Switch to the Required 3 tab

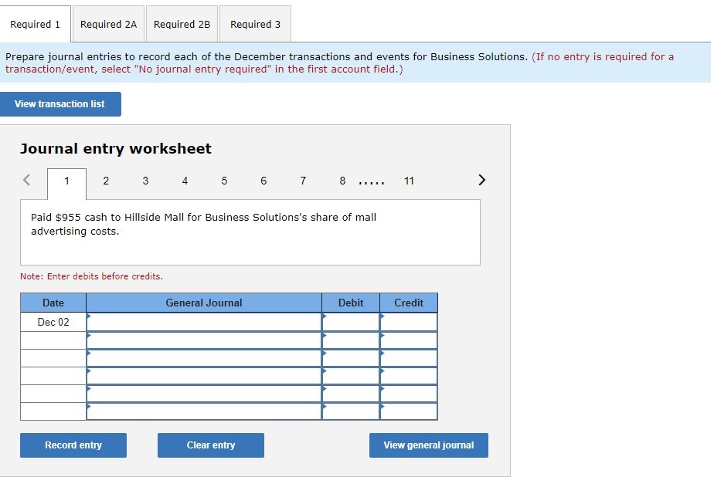[x=255, y=24]
